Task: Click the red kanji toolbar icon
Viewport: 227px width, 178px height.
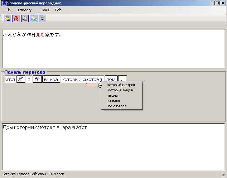Action: coord(16,18)
